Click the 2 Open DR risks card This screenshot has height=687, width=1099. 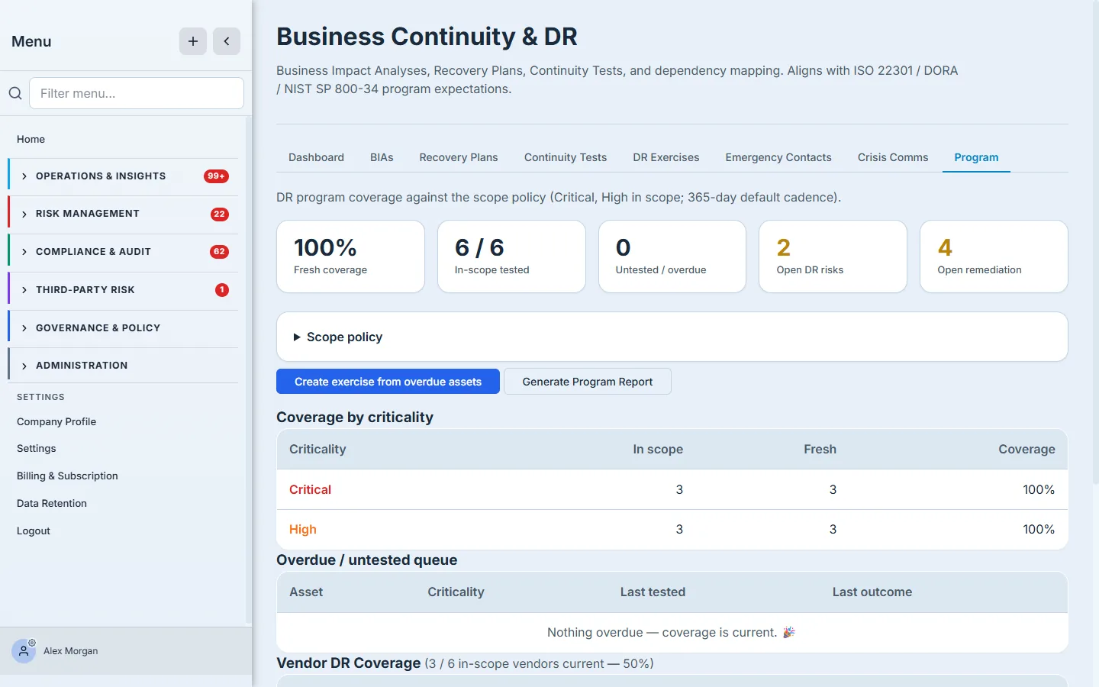tap(833, 256)
